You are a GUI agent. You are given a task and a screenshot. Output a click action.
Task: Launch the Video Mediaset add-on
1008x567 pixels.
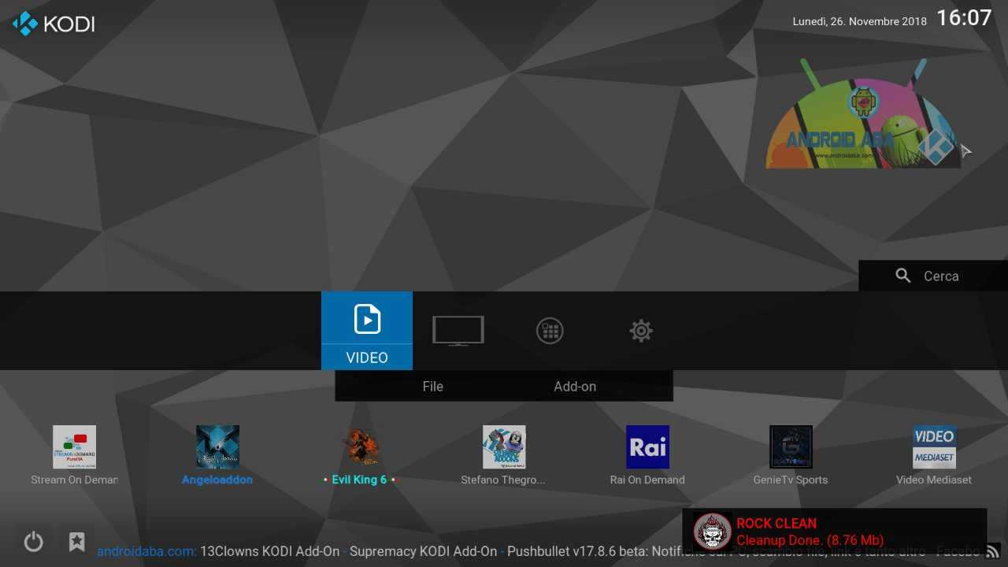pyautogui.click(x=934, y=447)
